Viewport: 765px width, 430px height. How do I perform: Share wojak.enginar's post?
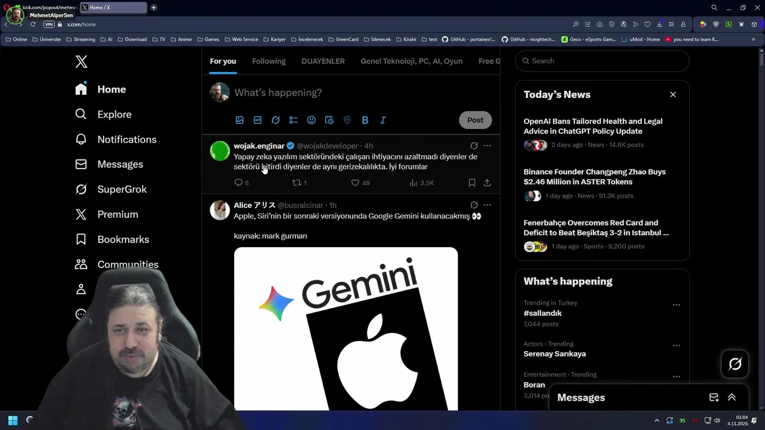(487, 183)
